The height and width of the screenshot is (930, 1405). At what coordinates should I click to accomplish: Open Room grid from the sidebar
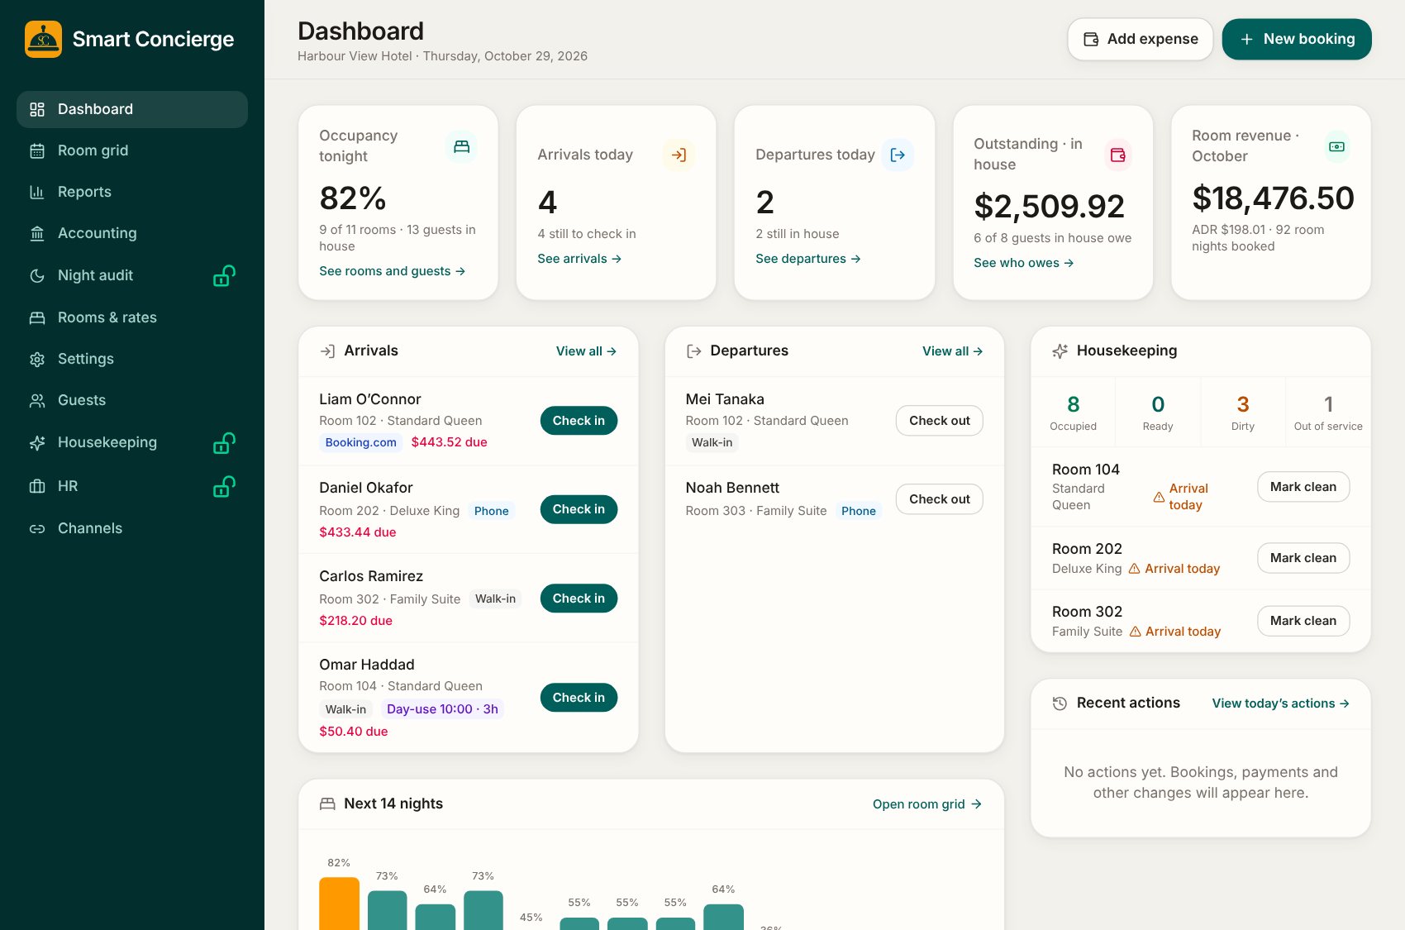pyautogui.click(x=132, y=150)
